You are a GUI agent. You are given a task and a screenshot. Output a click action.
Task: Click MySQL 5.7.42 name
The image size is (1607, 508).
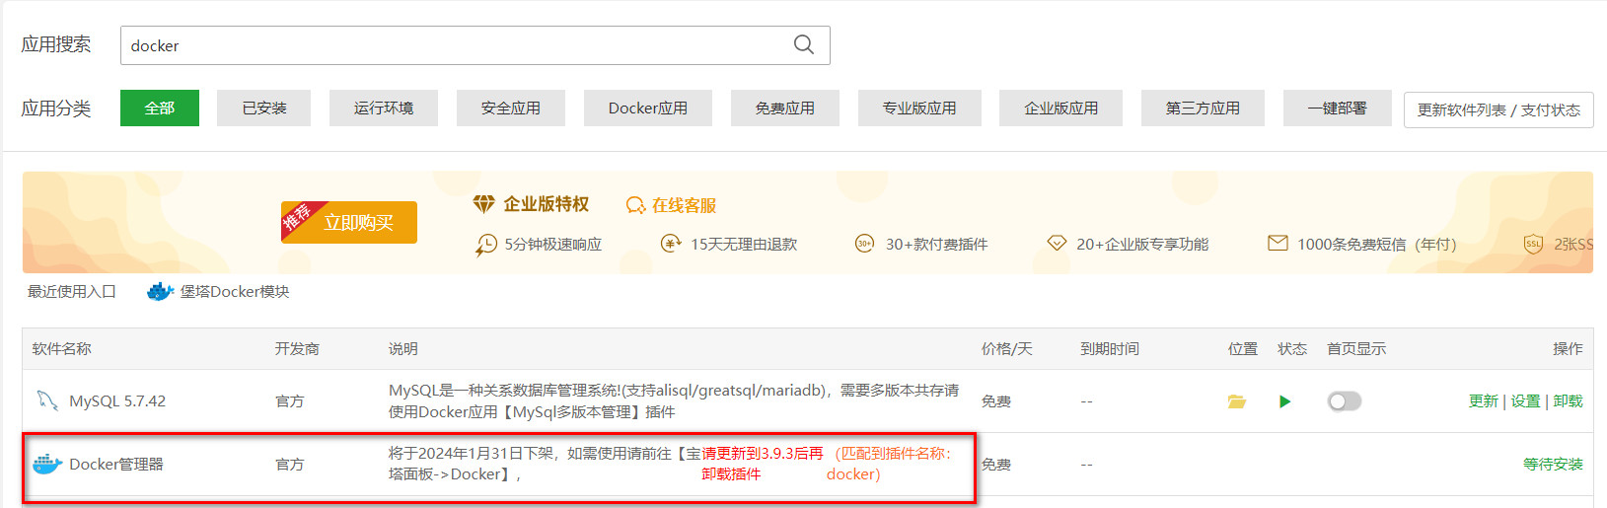tap(117, 401)
